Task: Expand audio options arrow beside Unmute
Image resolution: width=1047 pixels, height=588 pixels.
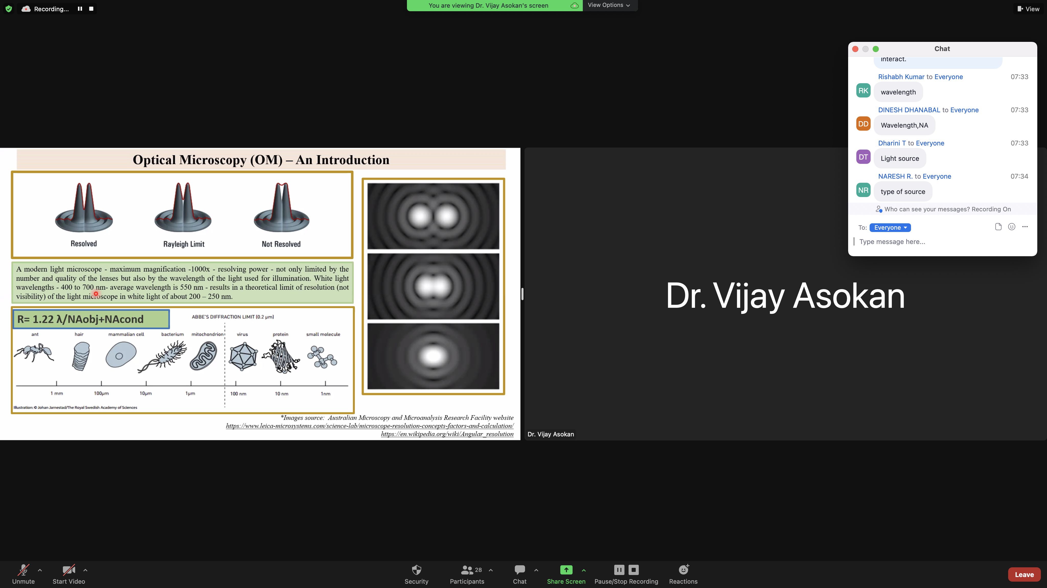Action: (x=40, y=570)
